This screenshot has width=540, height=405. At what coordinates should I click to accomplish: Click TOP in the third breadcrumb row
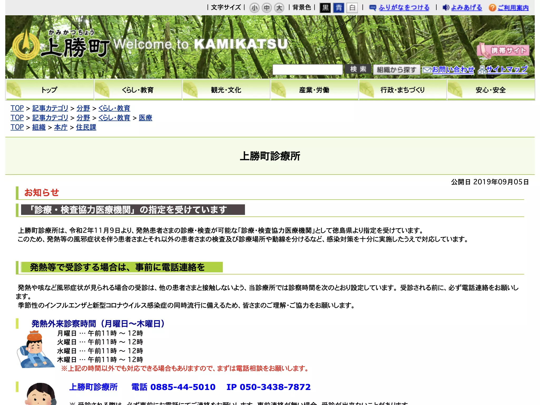click(17, 127)
